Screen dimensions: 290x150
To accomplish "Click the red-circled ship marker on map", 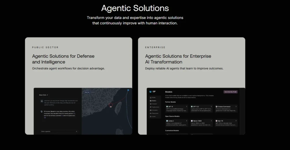I will tap(111, 105).
